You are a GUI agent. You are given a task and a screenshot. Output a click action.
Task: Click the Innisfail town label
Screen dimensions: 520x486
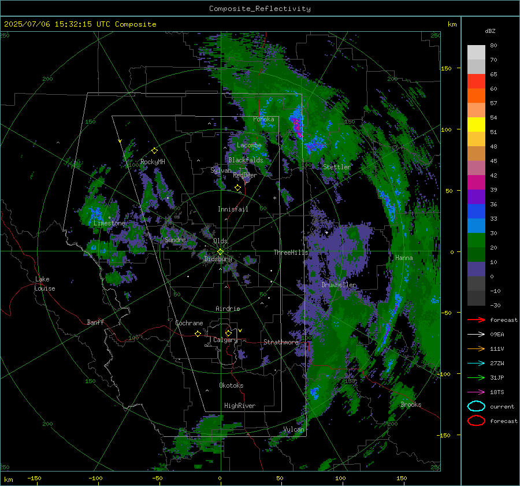[233, 209]
